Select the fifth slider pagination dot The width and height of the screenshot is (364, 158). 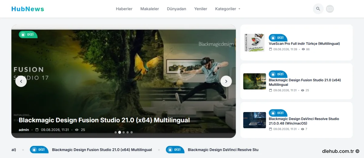pyautogui.click(x=131, y=132)
